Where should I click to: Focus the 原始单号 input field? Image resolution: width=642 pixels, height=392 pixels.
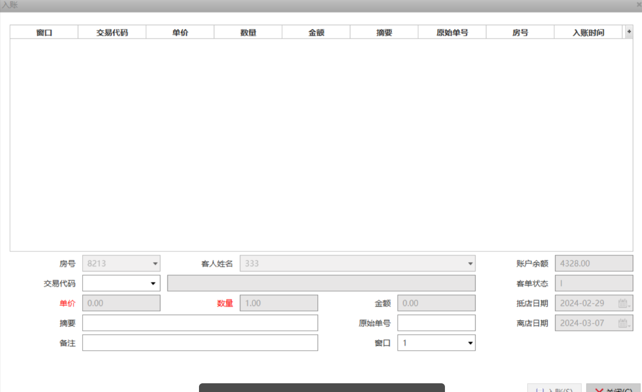(436, 323)
